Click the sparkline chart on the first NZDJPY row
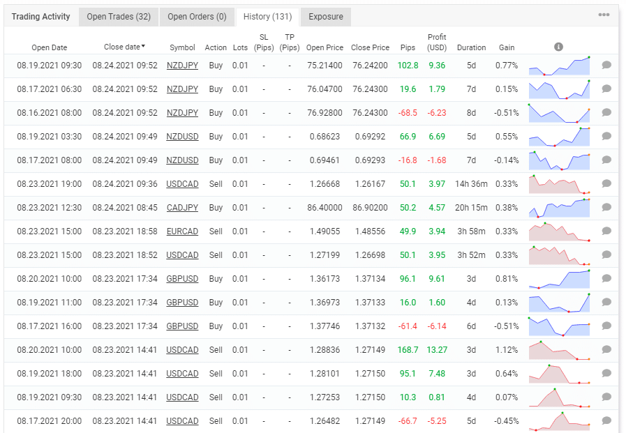The width and height of the screenshot is (626, 433). [558, 66]
